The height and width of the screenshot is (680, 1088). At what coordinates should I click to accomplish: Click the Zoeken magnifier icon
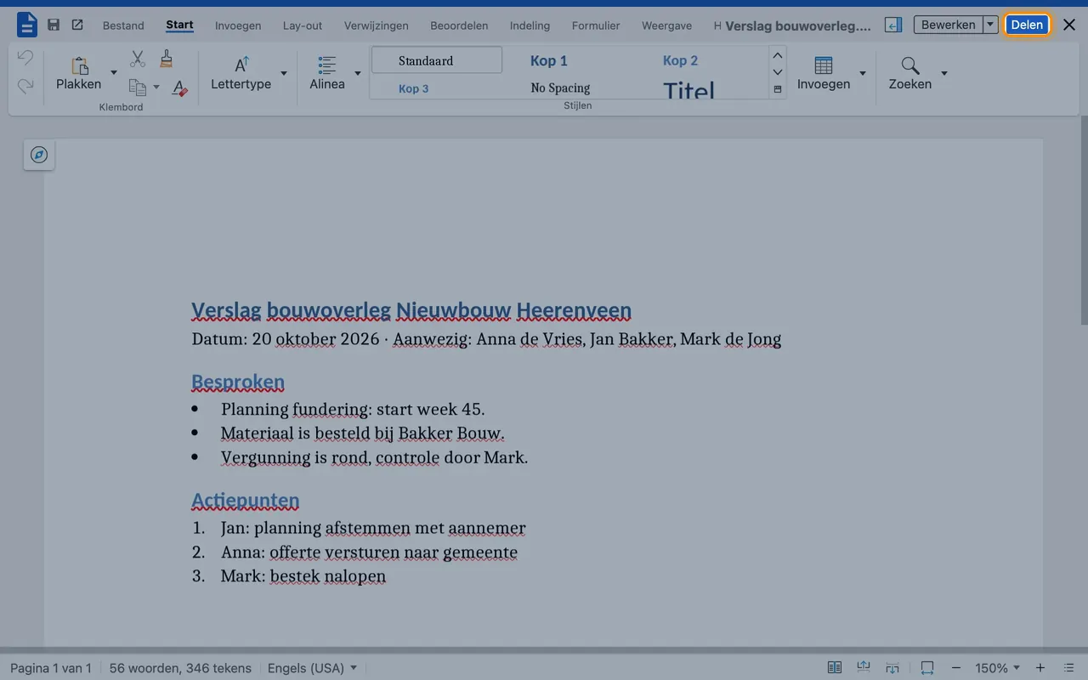[910, 65]
